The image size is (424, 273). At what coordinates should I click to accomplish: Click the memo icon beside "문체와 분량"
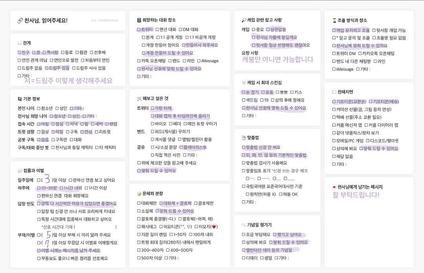pyautogui.click(x=139, y=193)
